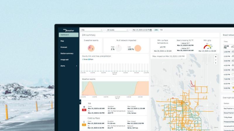Open the Map page in the sidebar
This screenshot has height=131, width=234.
tap(62, 41)
